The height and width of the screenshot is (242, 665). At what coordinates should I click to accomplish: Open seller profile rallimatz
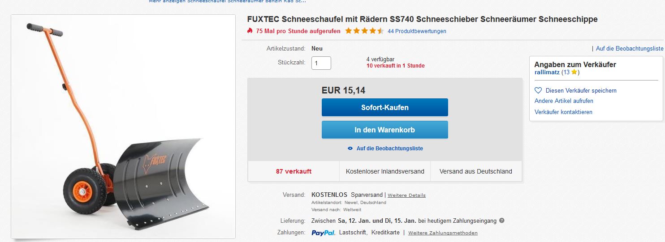[x=547, y=72]
